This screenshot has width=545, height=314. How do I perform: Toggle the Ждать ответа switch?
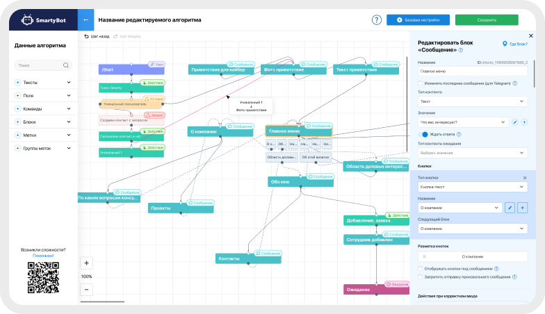423,135
